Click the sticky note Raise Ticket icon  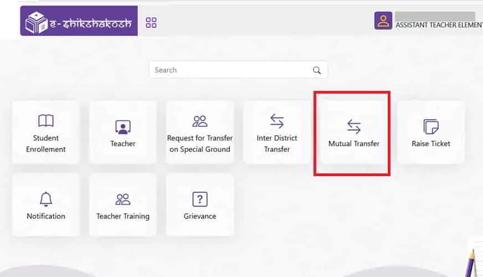coord(431,127)
